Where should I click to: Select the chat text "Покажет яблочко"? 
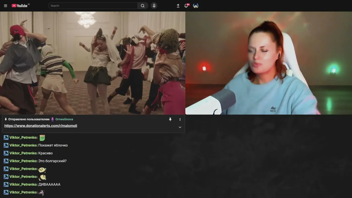53,145
